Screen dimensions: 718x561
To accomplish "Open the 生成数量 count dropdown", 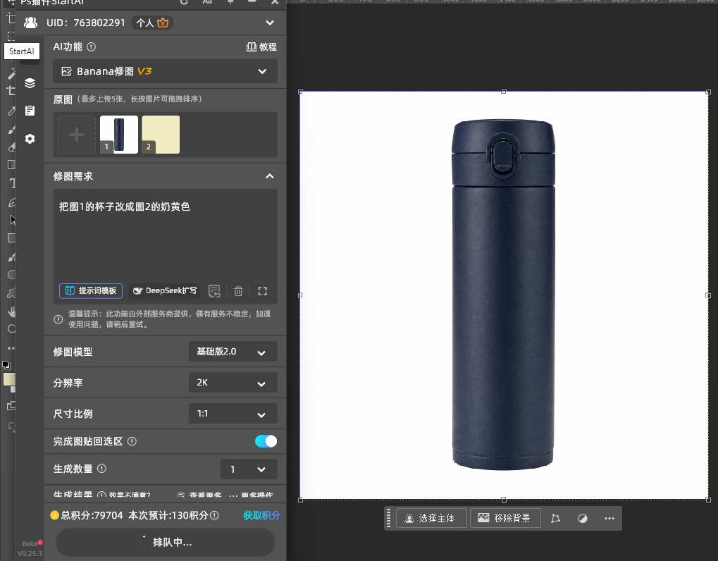I will coord(249,469).
